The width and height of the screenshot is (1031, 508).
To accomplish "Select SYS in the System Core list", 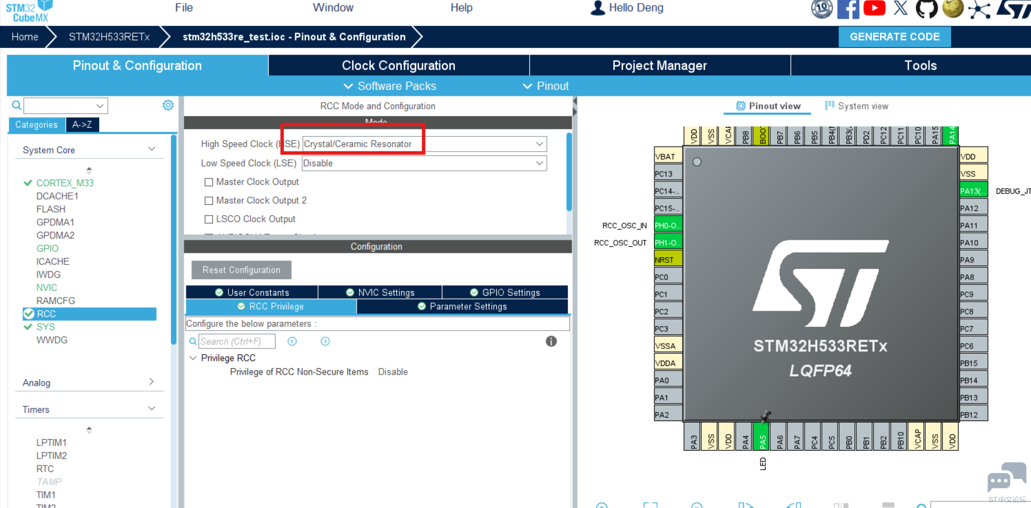I will [x=46, y=327].
